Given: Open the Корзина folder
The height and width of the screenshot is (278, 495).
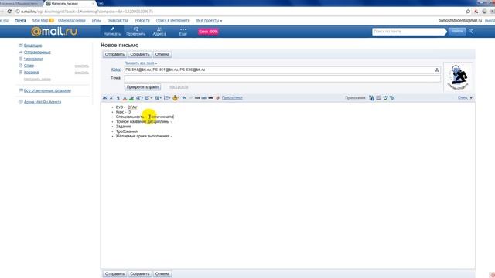Looking at the screenshot, I should coord(31,73).
